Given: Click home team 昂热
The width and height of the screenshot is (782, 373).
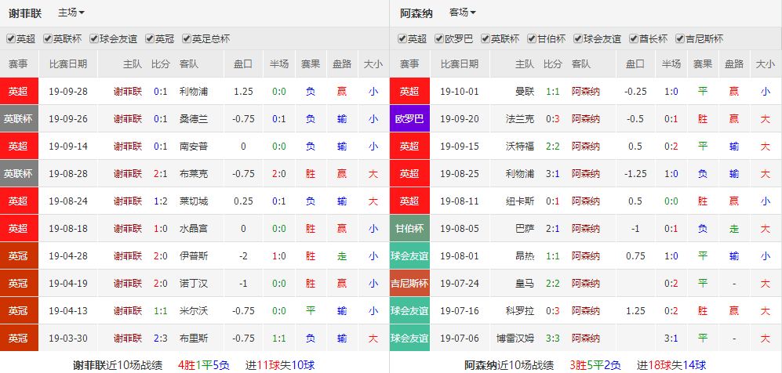Looking at the screenshot, I should click(x=525, y=256).
